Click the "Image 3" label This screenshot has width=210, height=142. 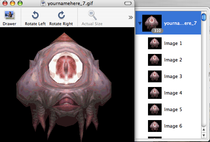[x=173, y=76]
